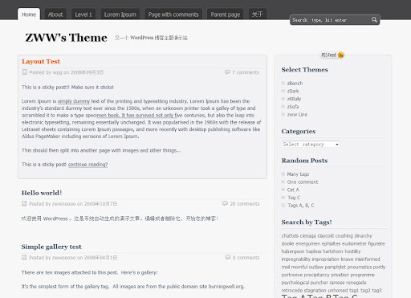Click the habergeon tag
Screen dimensions: 411x298
(293, 251)
